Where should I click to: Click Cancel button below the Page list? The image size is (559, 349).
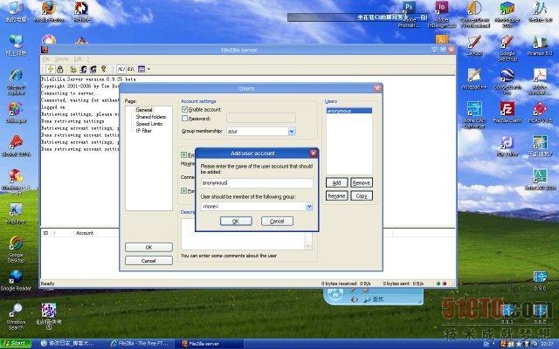click(x=148, y=261)
